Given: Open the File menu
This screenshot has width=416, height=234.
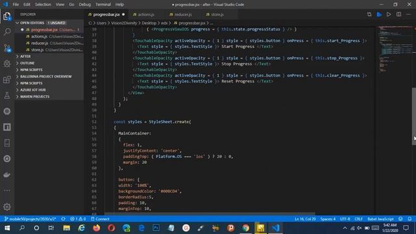Looking at the screenshot, I should 16,5.
